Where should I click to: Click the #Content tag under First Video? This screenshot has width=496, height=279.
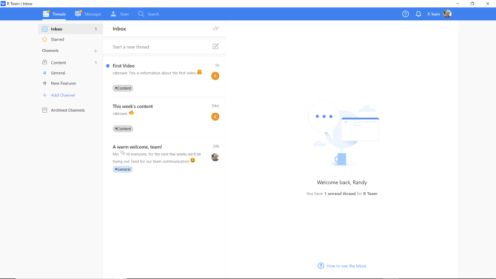click(x=123, y=88)
